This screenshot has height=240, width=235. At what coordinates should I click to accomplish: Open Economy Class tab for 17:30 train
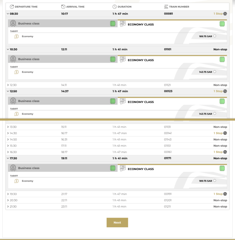point(168,169)
